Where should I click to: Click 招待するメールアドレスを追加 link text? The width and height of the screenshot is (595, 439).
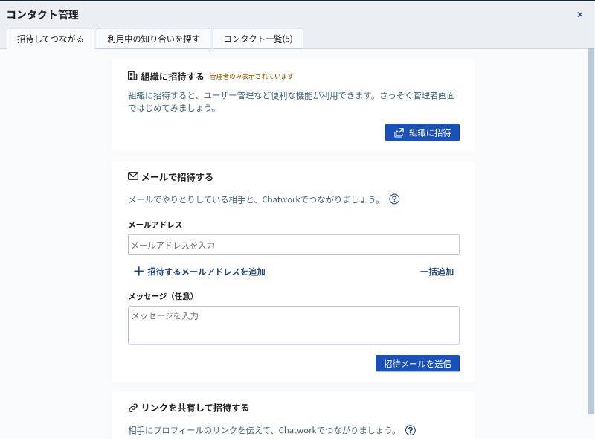(x=206, y=272)
